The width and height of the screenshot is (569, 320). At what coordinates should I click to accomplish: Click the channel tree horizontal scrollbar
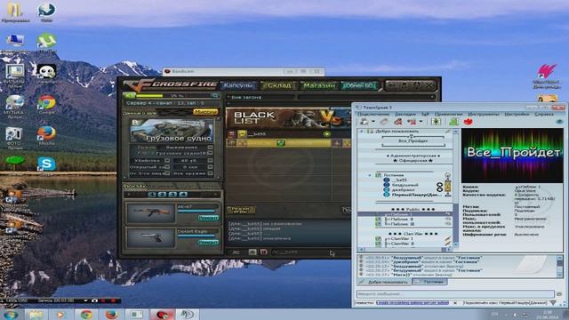click(405, 249)
